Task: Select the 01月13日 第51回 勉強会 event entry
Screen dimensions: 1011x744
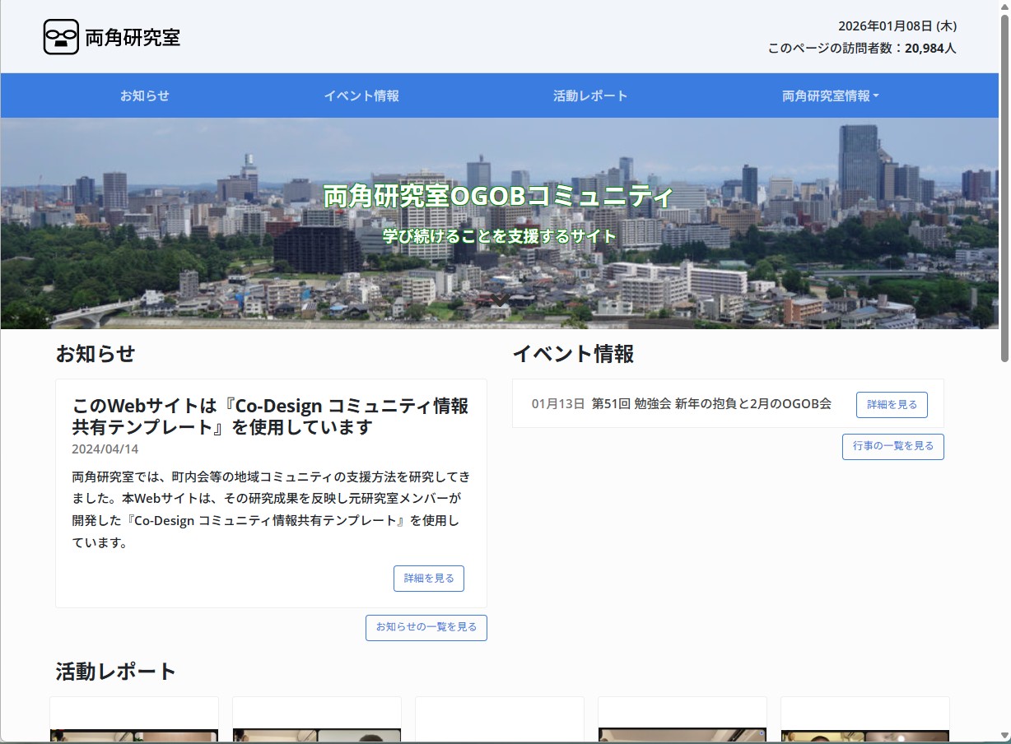Action: coord(682,404)
